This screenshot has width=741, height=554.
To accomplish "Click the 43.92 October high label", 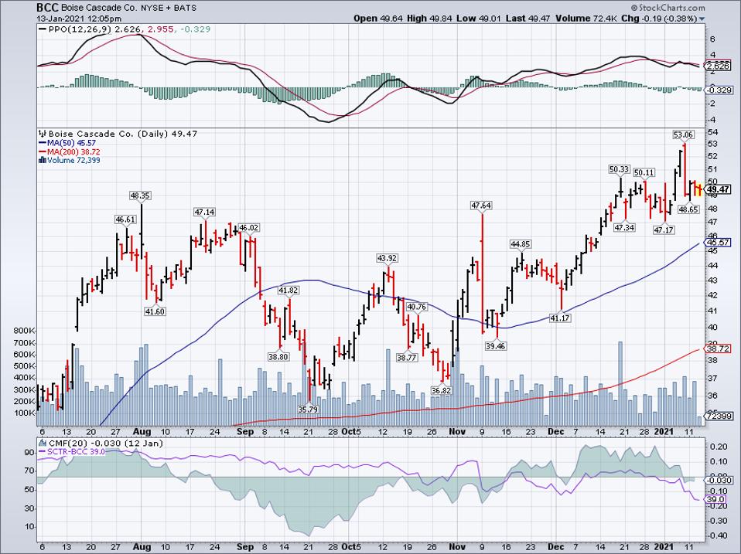I will (387, 258).
